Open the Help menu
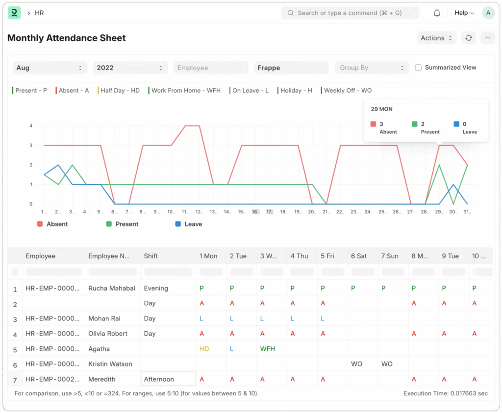 click(x=464, y=13)
